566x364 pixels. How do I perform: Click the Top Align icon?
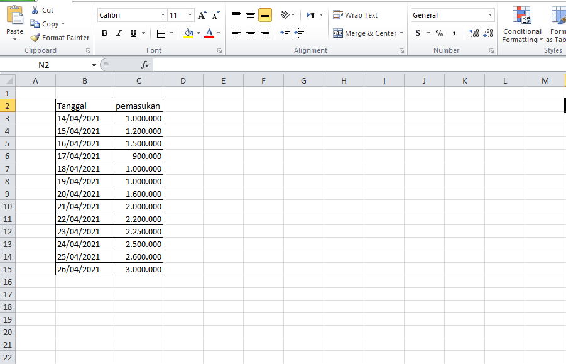click(236, 15)
